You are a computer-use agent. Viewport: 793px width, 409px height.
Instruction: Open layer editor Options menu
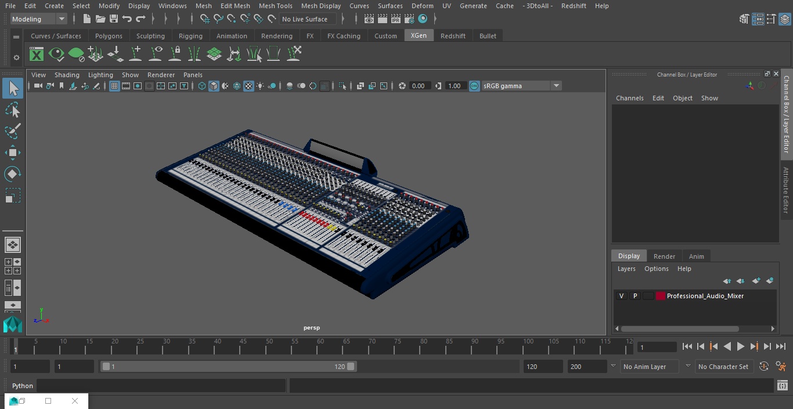point(657,269)
